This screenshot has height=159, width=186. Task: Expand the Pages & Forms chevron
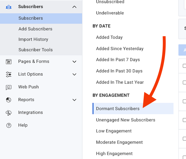point(74,62)
